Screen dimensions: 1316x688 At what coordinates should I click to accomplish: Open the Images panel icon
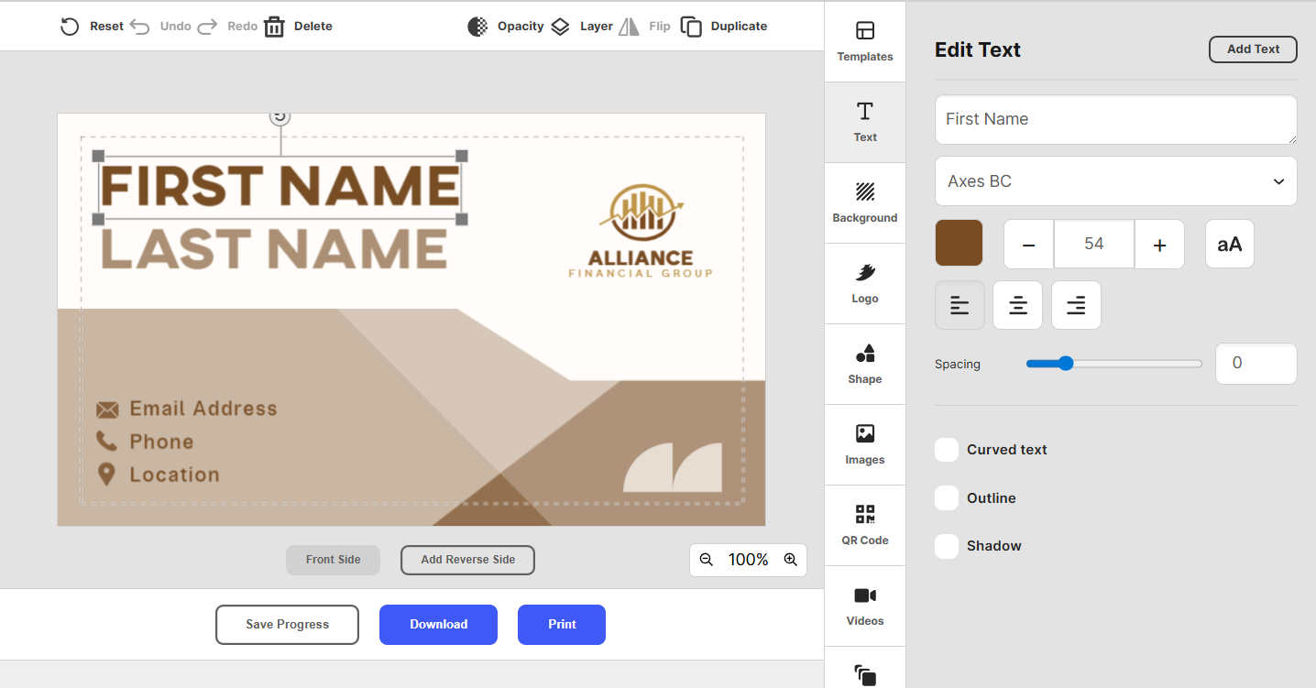click(865, 434)
